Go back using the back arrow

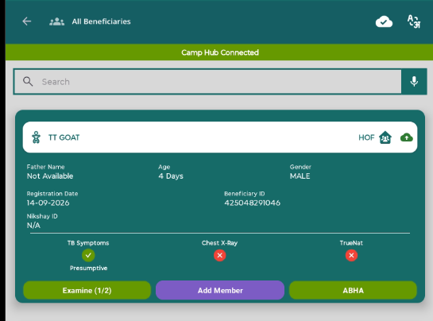tap(27, 21)
